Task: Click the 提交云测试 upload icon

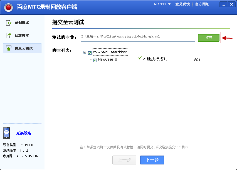Action: pyautogui.click(x=9, y=48)
